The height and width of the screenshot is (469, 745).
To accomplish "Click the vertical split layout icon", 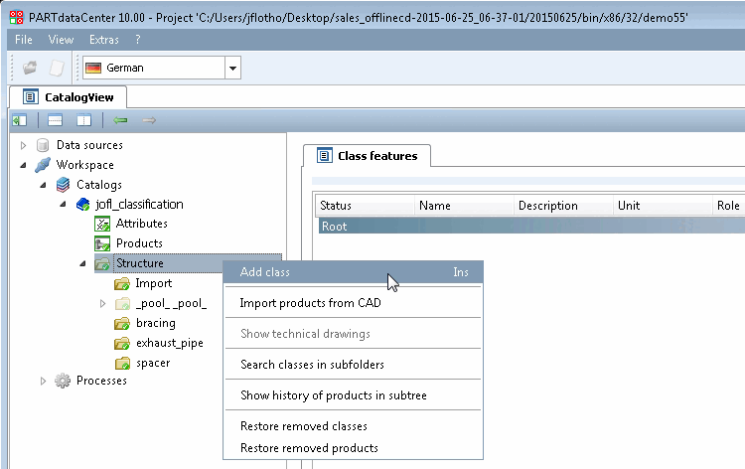I will click(83, 120).
